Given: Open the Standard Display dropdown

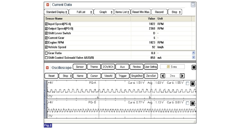Looking at the screenshot, I should click(x=56, y=12).
